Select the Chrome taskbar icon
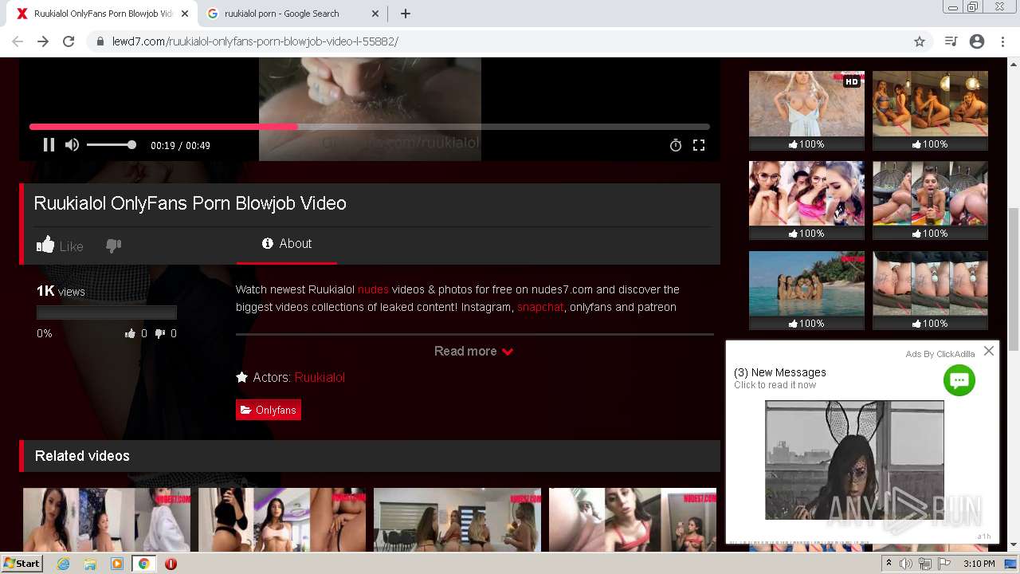 pyautogui.click(x=143, y=564)
